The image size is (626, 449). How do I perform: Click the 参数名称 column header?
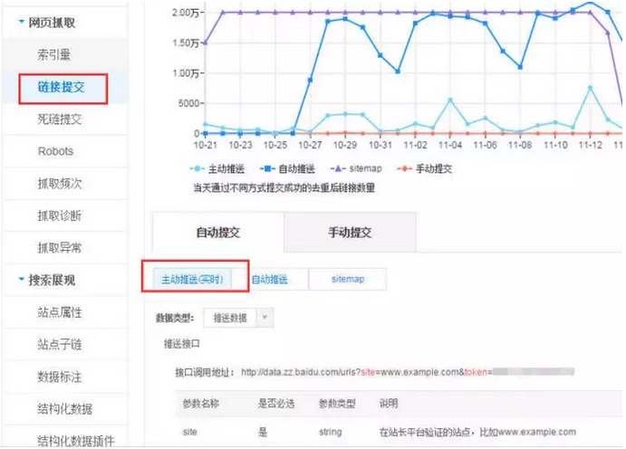pos(201,404)
